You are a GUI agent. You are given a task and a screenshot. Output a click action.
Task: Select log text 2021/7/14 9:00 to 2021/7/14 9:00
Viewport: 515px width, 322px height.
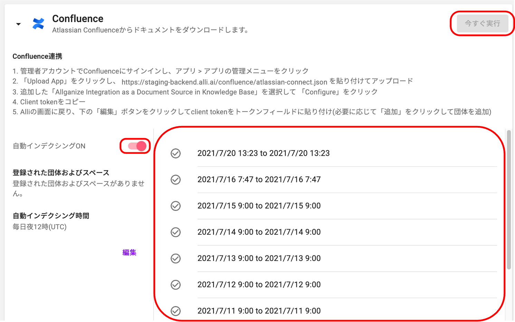click(259, 232)
